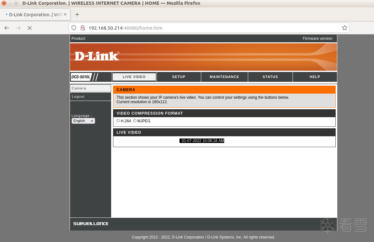Select the D-Link Corporation browser tab

point(35,15)
